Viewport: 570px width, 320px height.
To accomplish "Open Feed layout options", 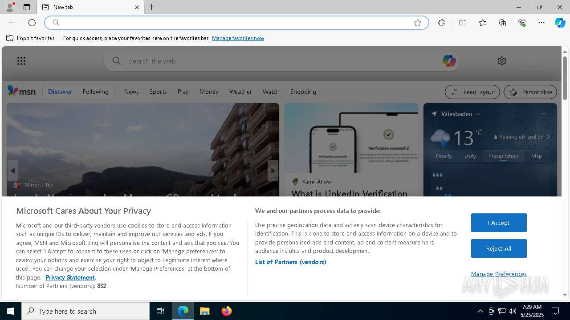I will coord(472,92).
